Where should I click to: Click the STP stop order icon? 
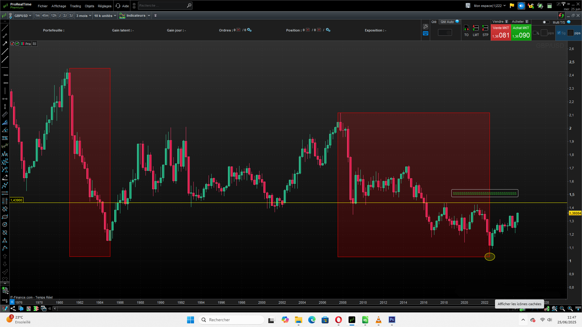(485, 28)
